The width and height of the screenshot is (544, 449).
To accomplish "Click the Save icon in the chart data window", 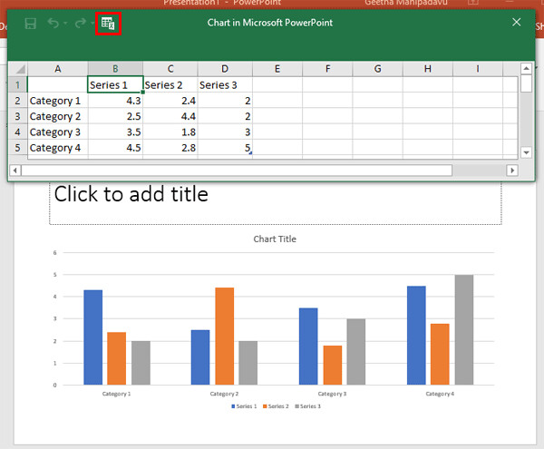I will pos(31,23).
